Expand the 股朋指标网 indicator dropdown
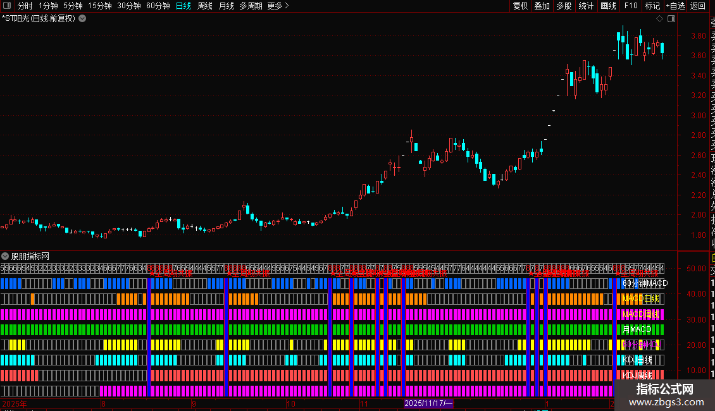This screenshot has height=411, width=715. click(x=5, y=256)
